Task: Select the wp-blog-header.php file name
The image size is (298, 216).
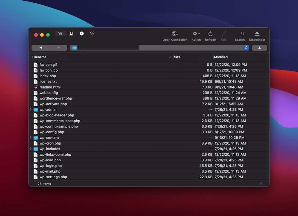Action: [57, 115]
